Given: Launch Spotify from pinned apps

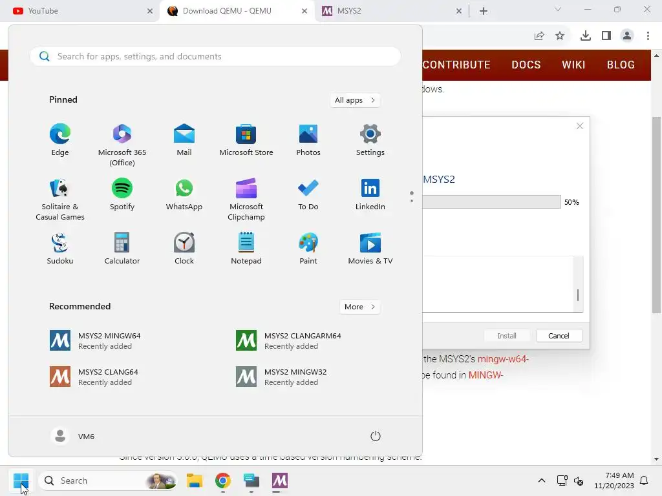Looking at the screenshot, I should click(122, 194).
